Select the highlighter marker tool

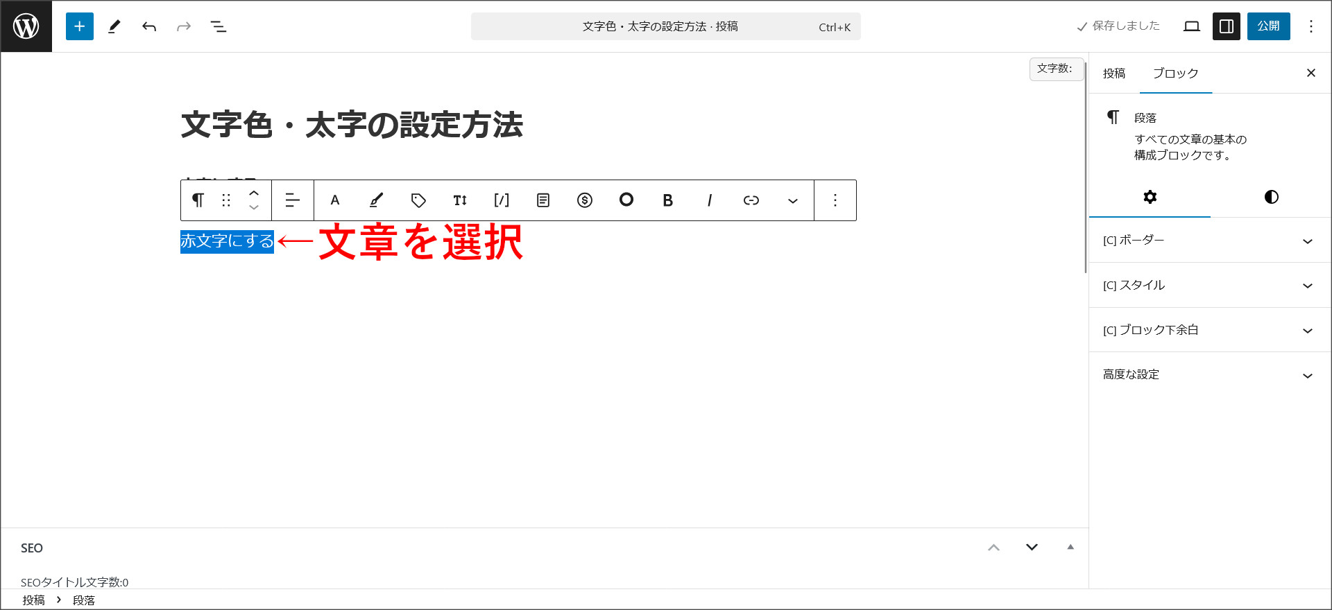[377, 200]
